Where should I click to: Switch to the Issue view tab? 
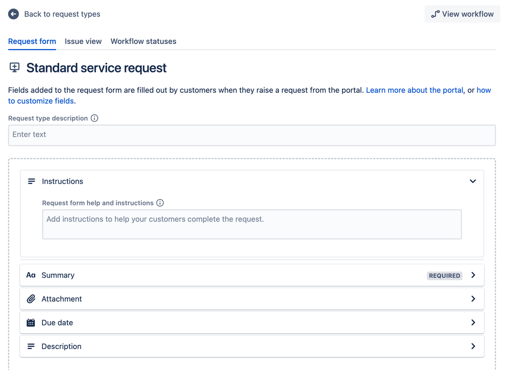[83, 41]
